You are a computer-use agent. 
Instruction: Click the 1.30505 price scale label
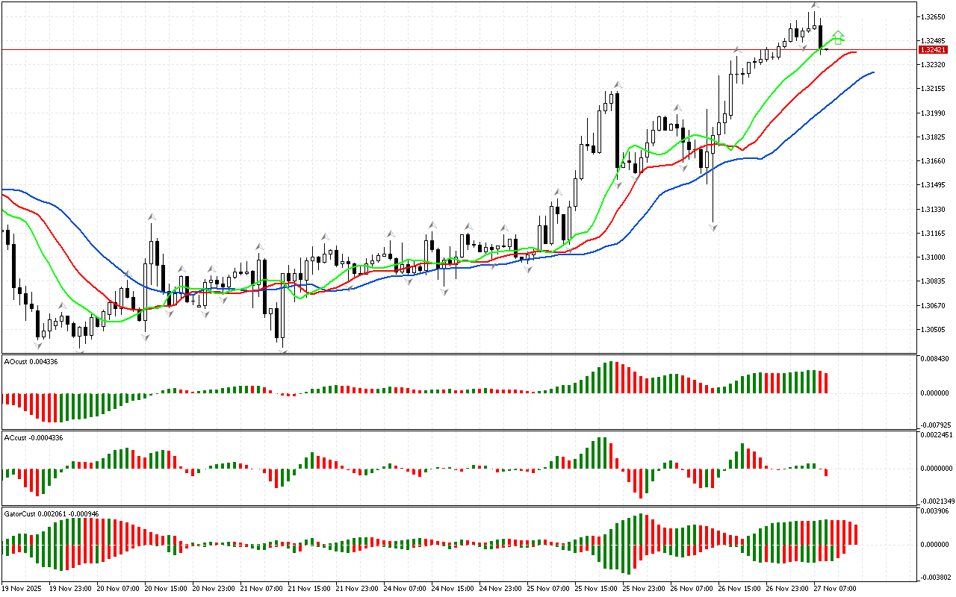(934, 329)
